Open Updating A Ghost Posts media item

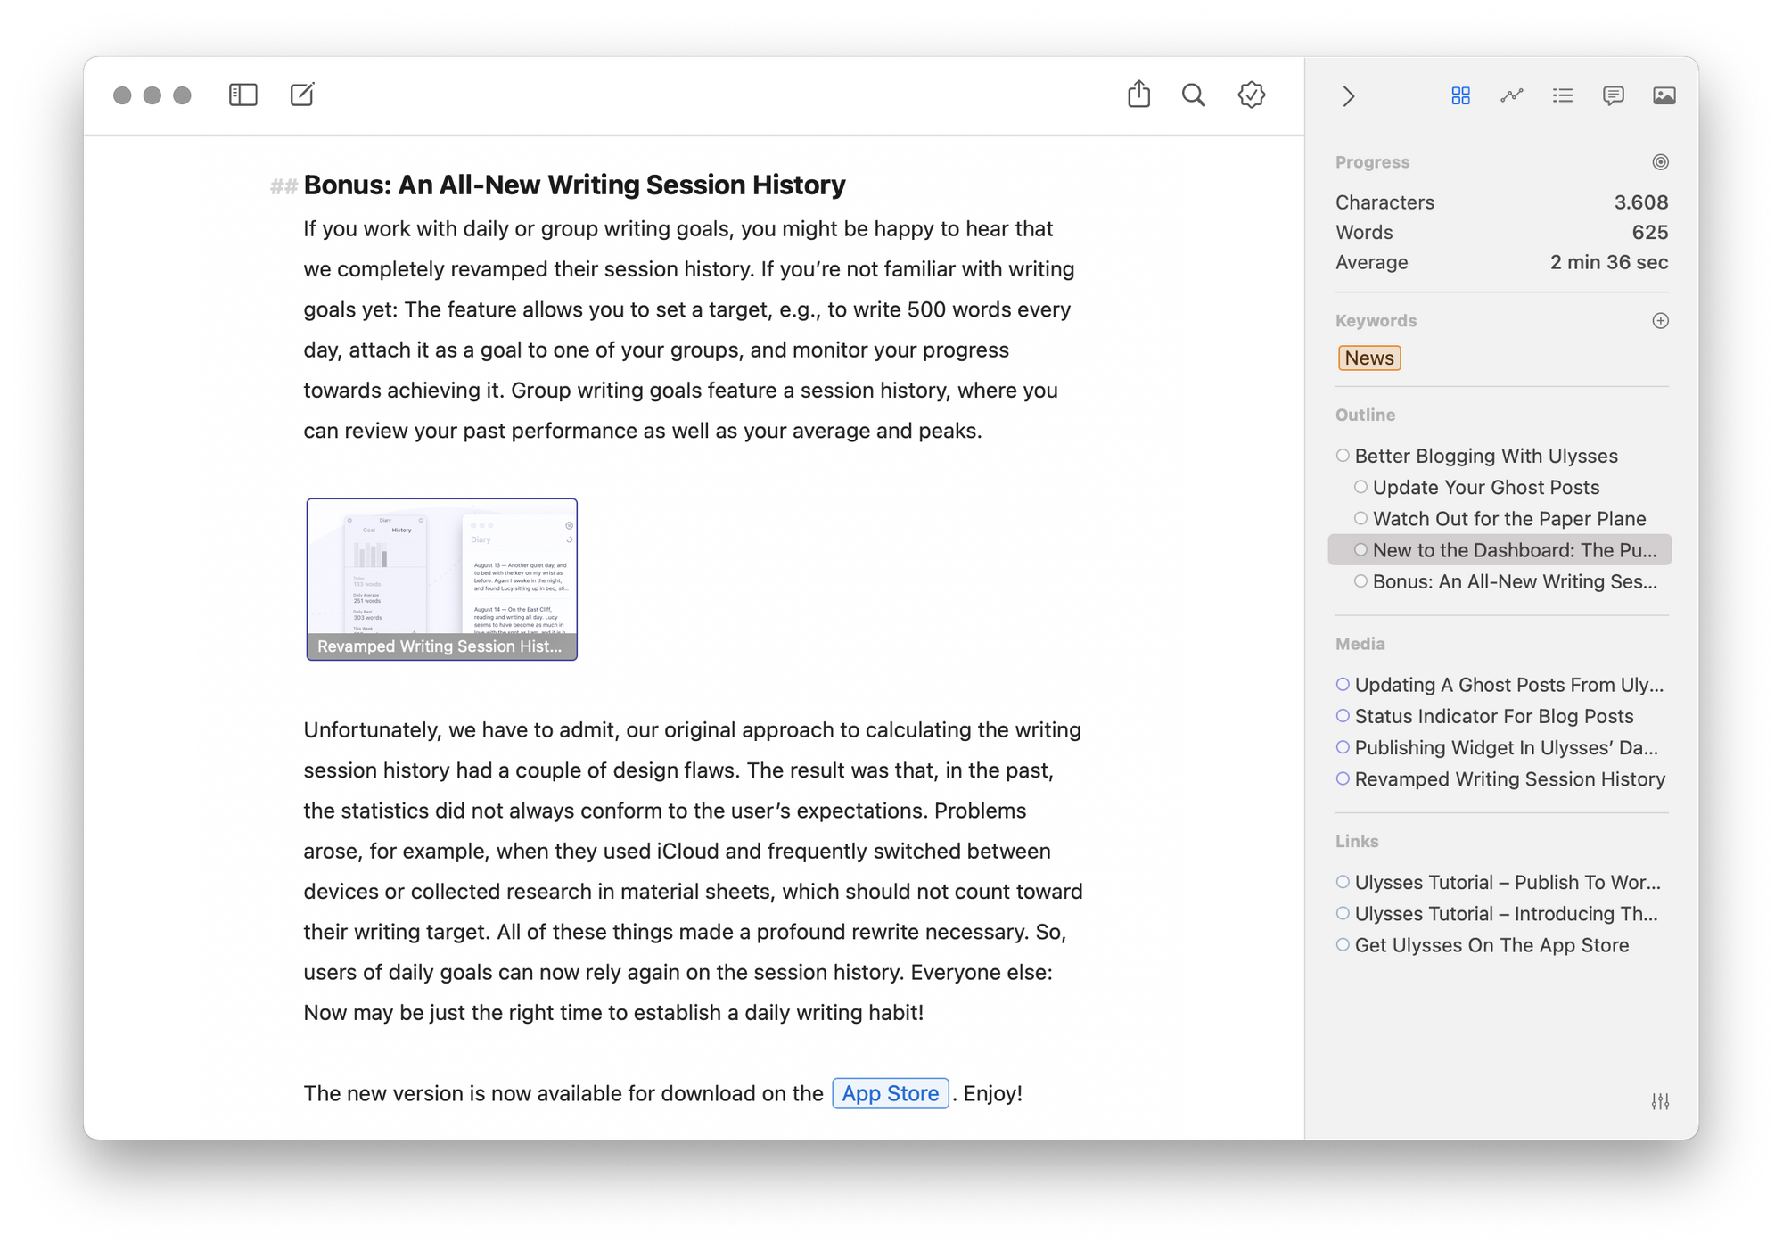click(1508, 685)
